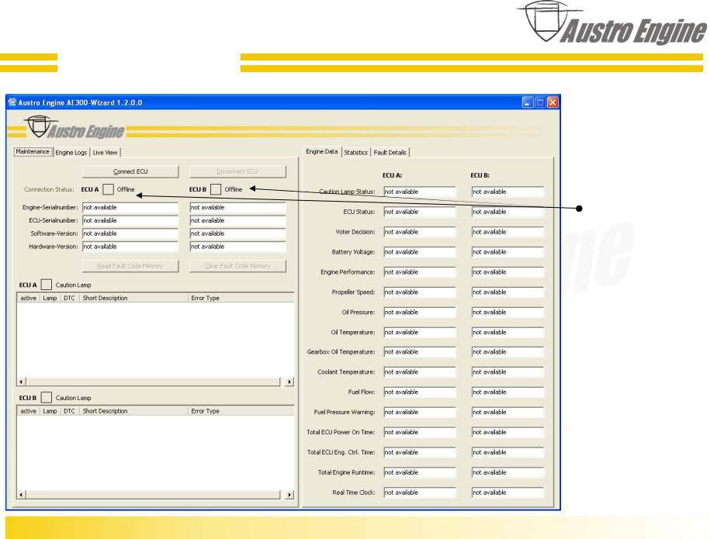
Task: Click ECU B ECU Status field
Action: 507,212
